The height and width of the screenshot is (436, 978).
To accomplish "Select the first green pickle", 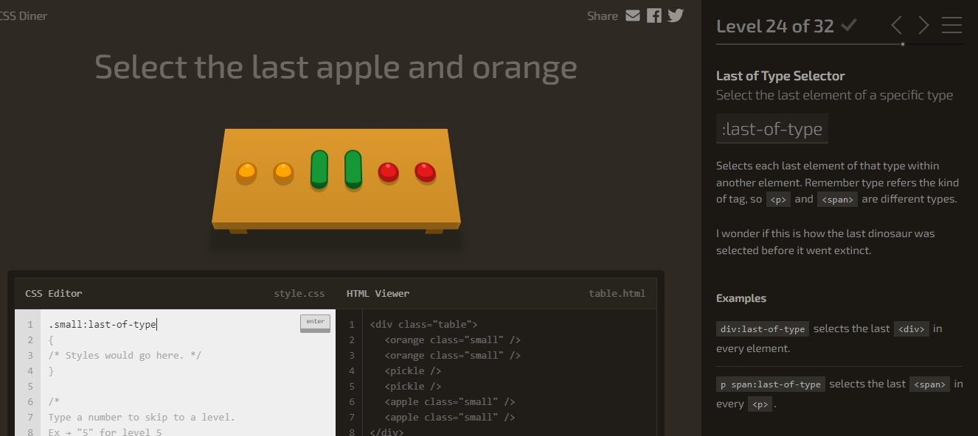I will (319, 169).
